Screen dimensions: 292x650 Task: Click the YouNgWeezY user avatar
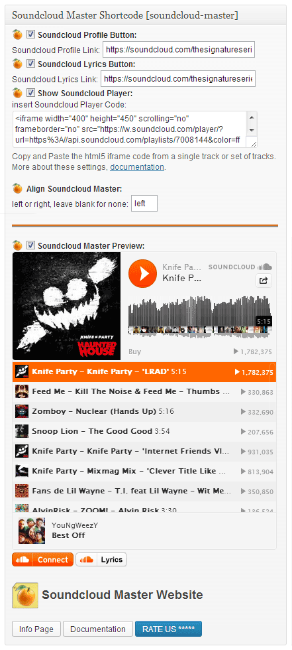tap(32, 530)
